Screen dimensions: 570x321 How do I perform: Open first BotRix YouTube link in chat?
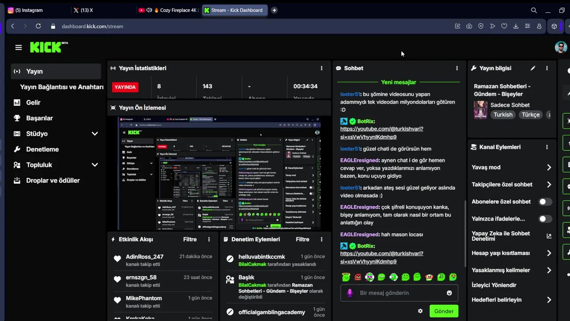(x=382, y=133)
